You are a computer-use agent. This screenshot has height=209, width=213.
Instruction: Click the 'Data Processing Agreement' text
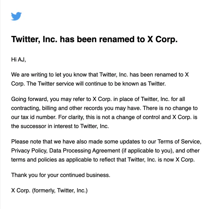[85, 151]
